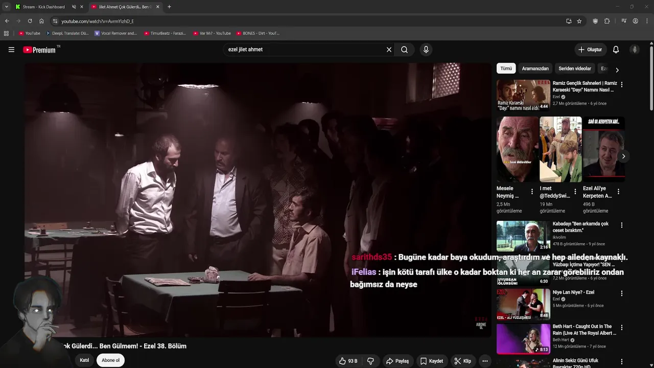The height and width of the screenshot is (368, 654).
Task: Open the Var Mı? - YouTube bookmark
Action: pyautogui.click(x=212, y=33)
